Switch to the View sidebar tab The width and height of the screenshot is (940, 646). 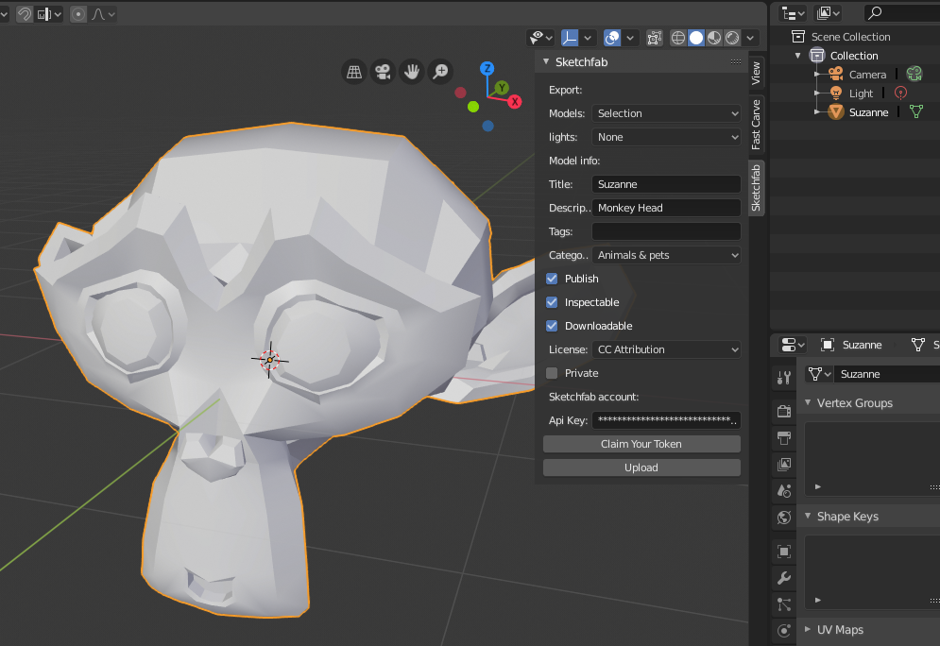click(756, 75)
